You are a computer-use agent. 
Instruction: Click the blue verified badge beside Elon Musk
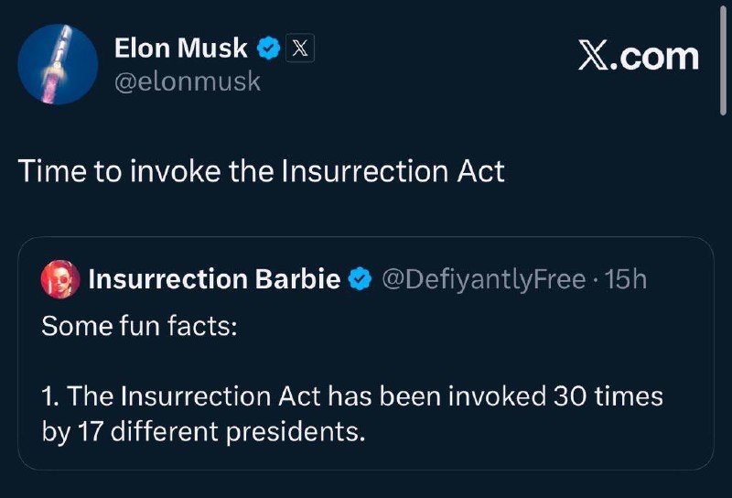268,49
